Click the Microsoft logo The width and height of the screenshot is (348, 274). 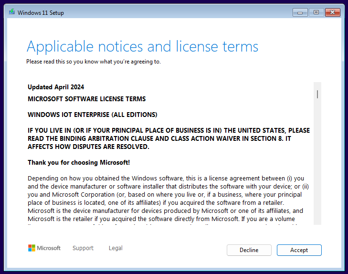tap(44, 248)
